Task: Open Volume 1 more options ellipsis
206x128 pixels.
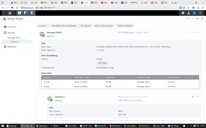Action: [x=193, y=97]
